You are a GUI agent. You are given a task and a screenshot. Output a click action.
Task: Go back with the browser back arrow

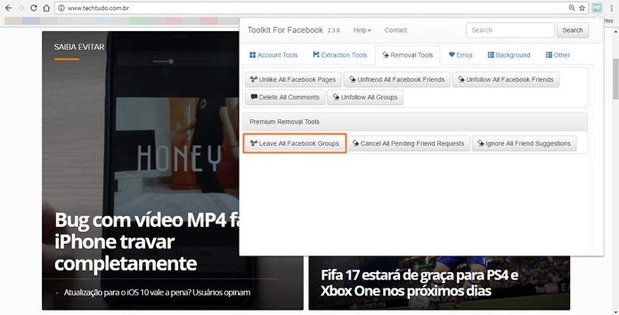point(8,8)
